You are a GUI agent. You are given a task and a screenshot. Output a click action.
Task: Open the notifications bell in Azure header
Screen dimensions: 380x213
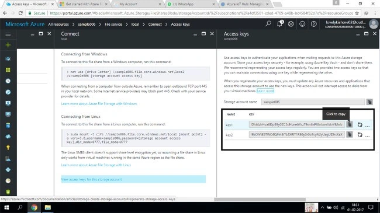279,24
